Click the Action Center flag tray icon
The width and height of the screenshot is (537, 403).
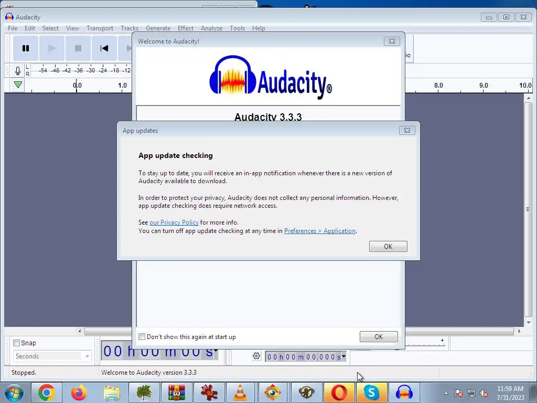click(x=459, y=394)
